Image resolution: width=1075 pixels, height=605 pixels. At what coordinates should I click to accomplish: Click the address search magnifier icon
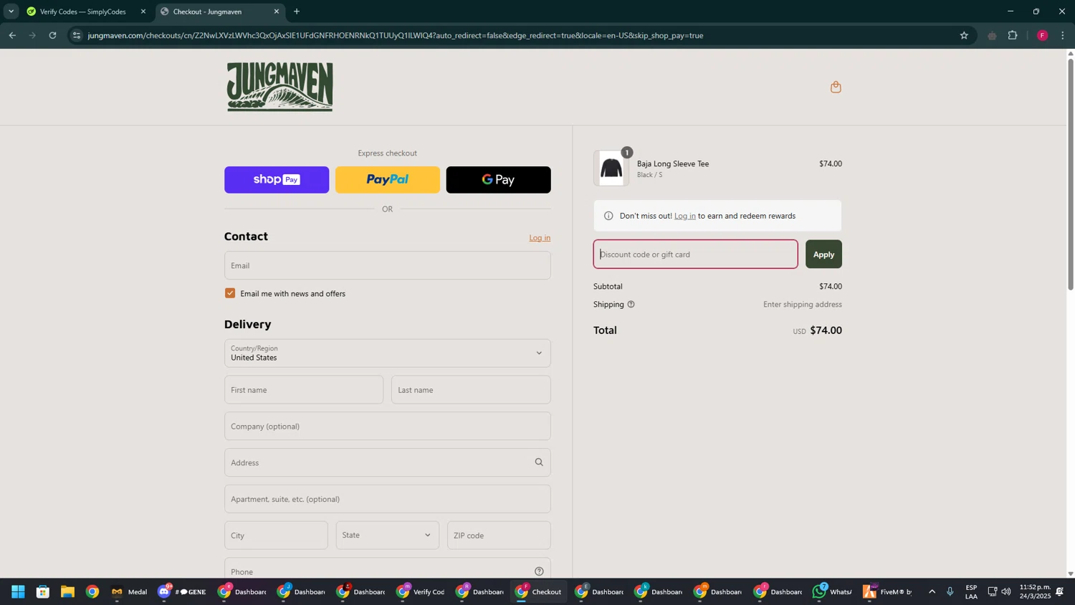(x=539, y=462)
